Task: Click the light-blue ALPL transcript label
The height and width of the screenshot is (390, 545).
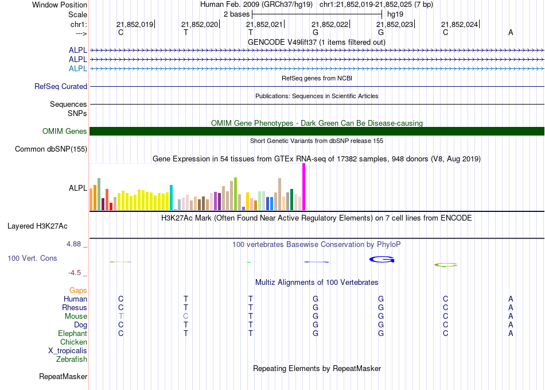Action: pyautogui.click(x=78, y=68)
